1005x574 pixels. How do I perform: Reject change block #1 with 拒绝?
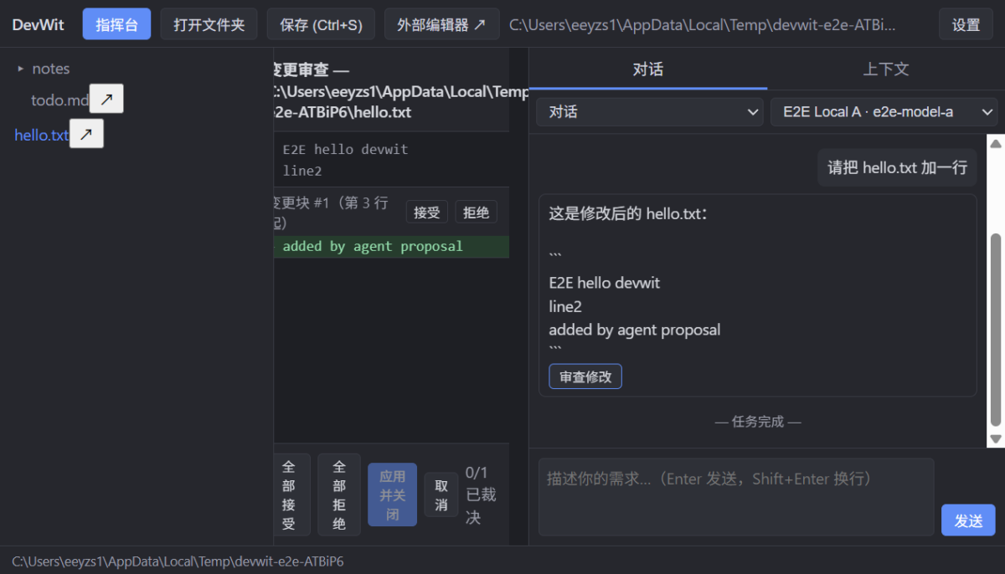pos(477,213)
